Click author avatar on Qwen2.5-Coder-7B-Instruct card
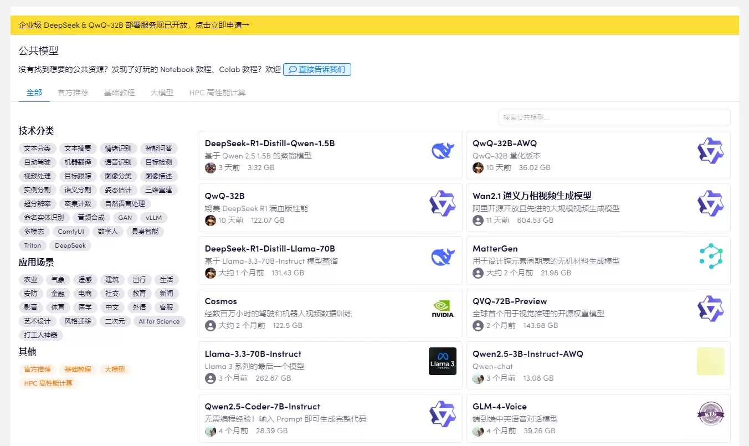This screenshot has height=446, width=749. pos(211,431)
